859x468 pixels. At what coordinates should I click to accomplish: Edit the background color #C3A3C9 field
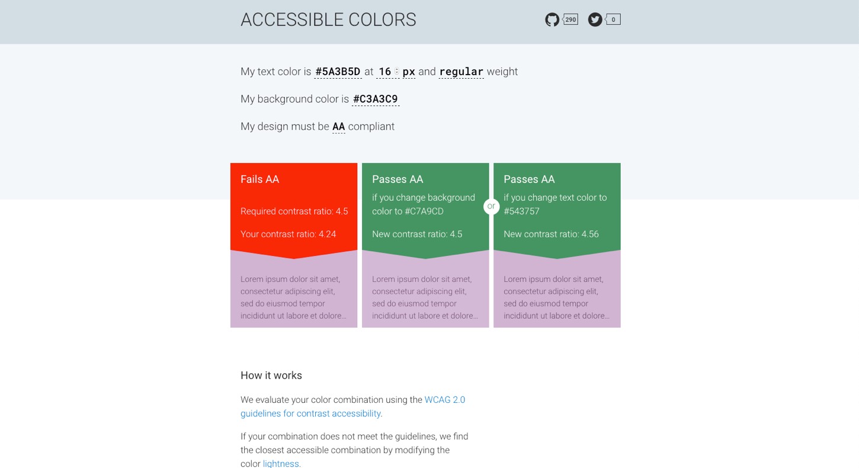(x=376, y=99)
